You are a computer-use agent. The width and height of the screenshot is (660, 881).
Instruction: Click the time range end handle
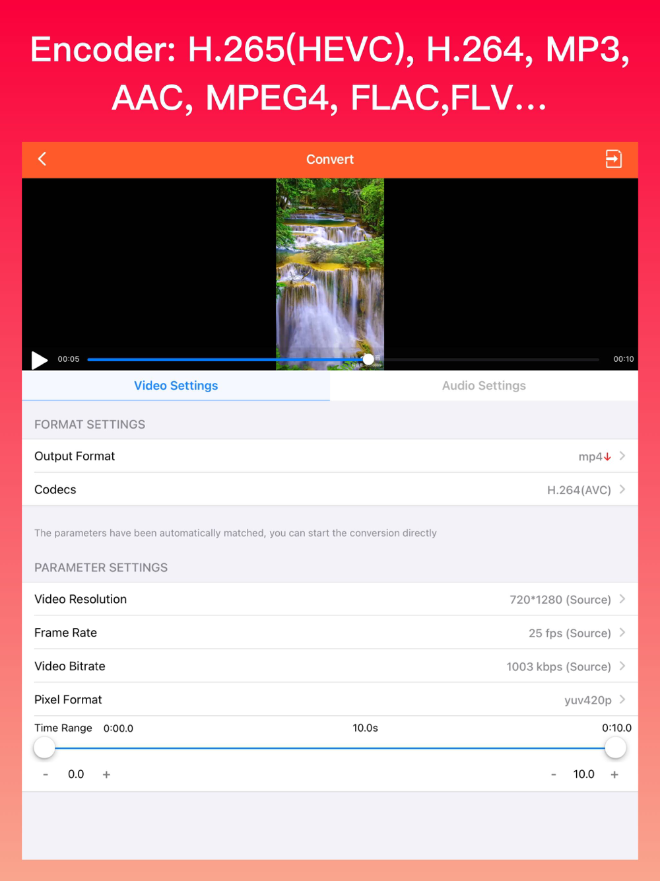(615, 748)
